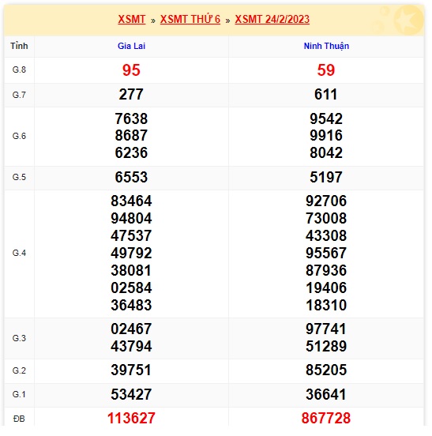This screenshot has height=436, width=432.
Task: Select the G.1 number 53427
Action: point(131,394)
